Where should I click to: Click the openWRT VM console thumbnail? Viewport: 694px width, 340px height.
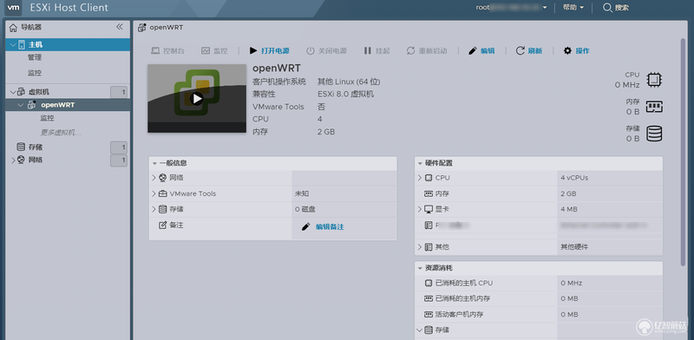pos(197,98)
